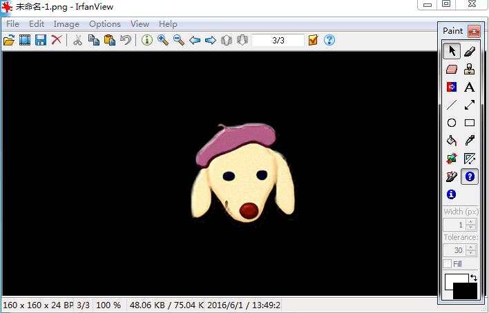Open Paint info with the blue i icon
This screenshot has height=313, width=489.
tap(452, 194)
